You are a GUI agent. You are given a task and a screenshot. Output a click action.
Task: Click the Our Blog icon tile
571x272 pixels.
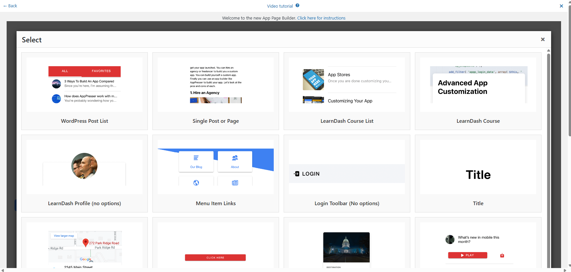coord(196,161)
